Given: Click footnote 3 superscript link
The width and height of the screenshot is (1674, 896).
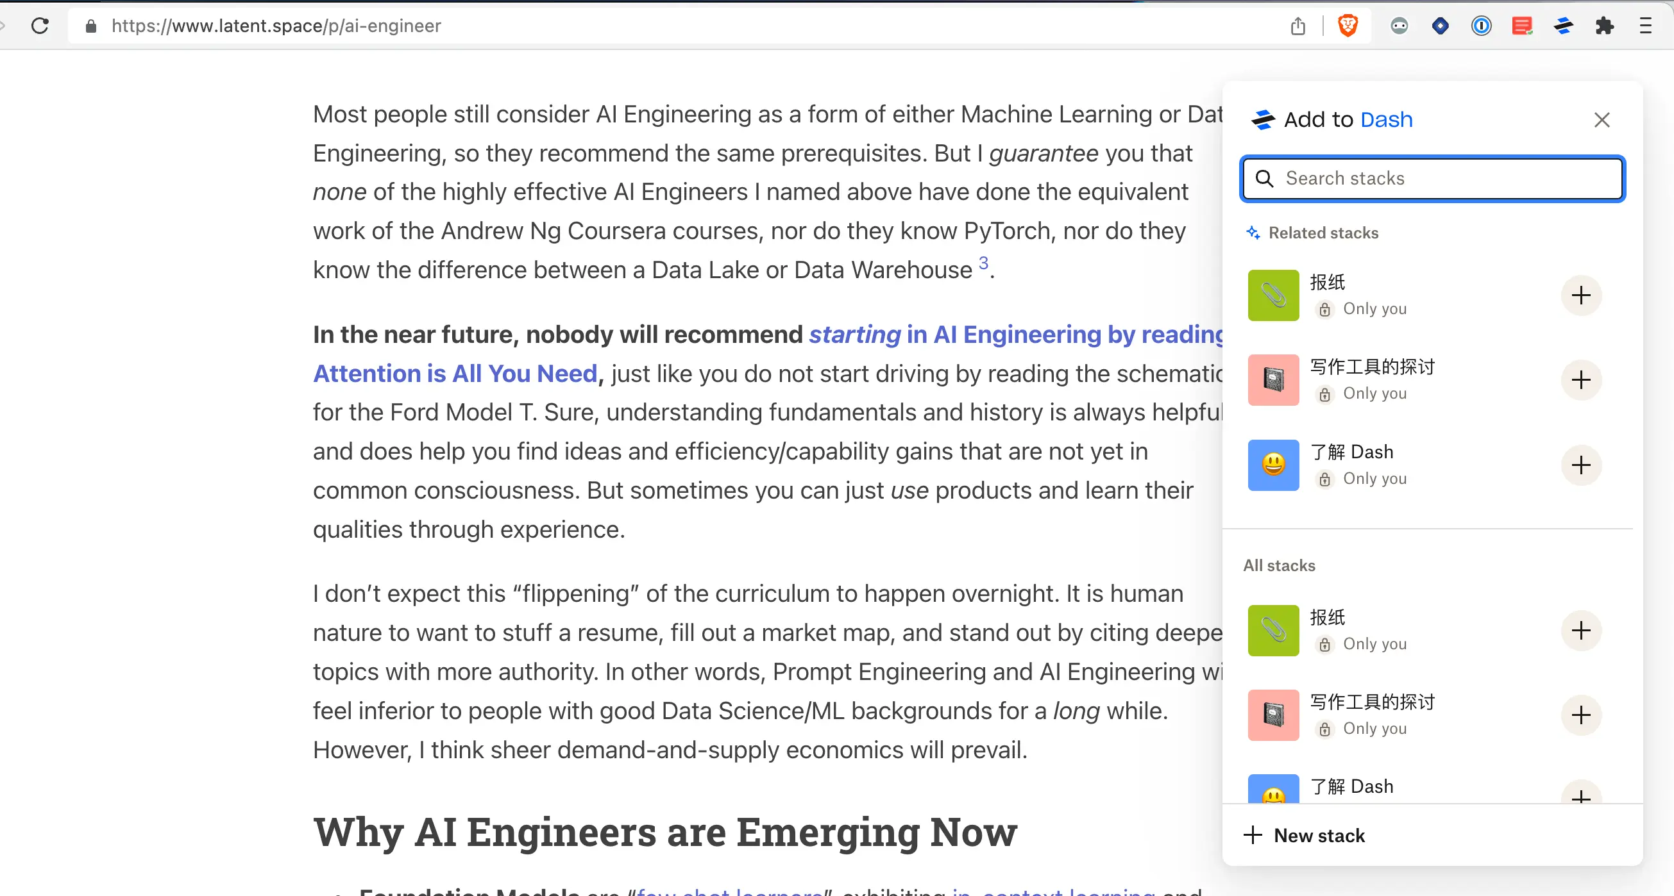Looking at the screenshot, I should 983,263.
